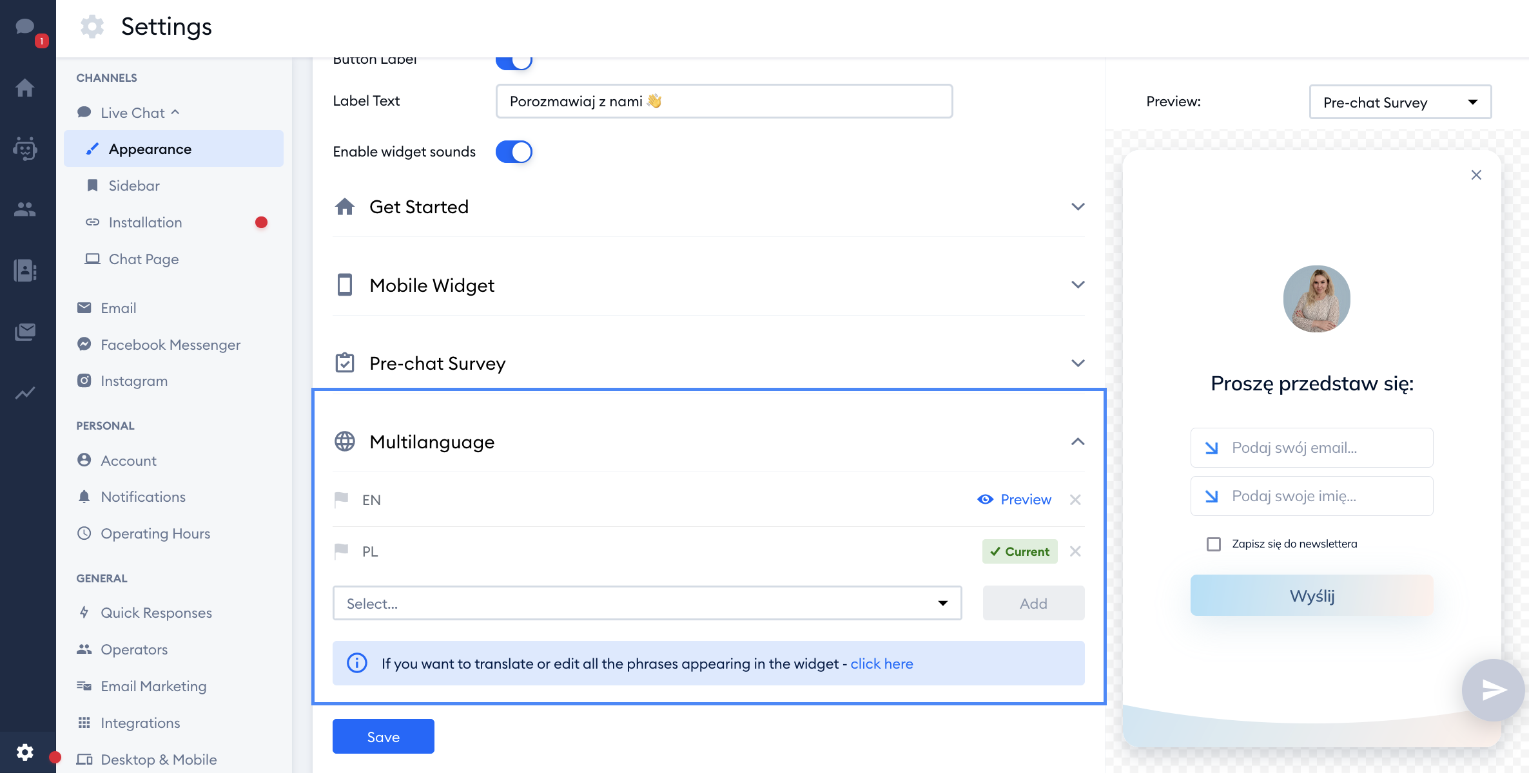Click the settings gear in the bottom rail
Viewport: 1529px width, 773px height.
(x=25, y=752)
